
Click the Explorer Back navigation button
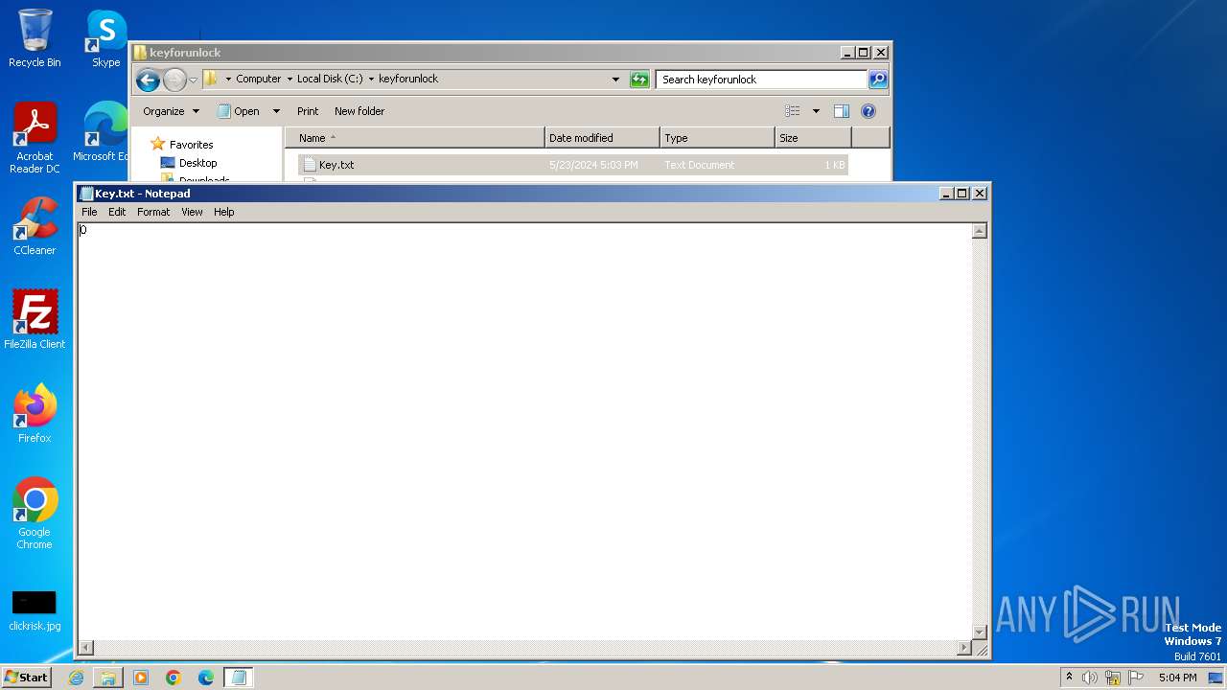tap(148, 80)
